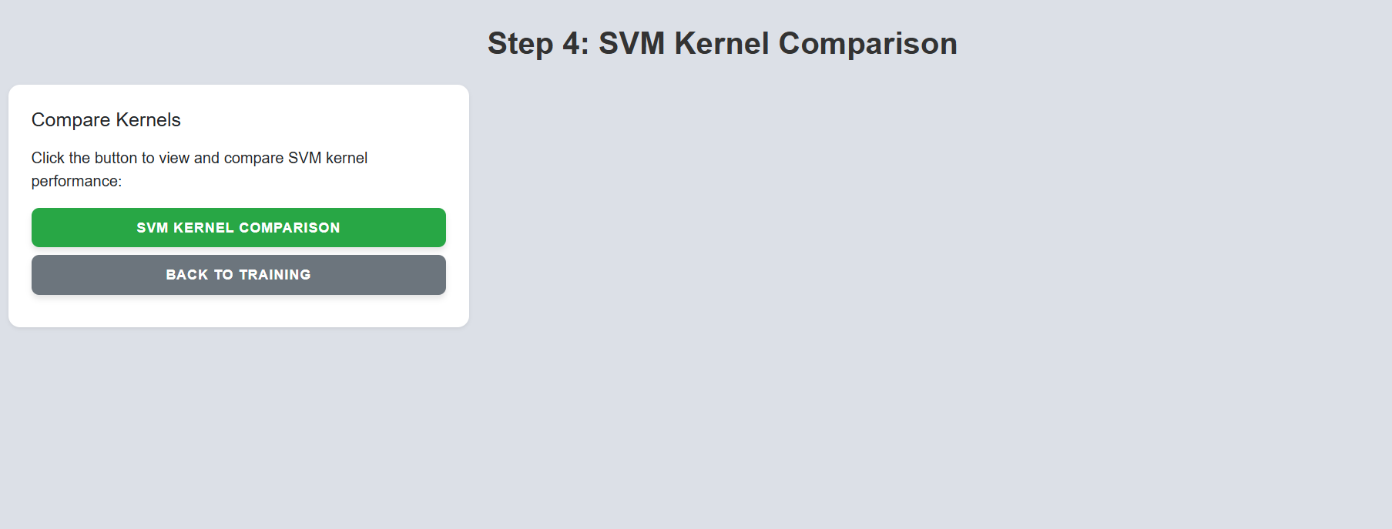This screenshot has width=1392, height=529.
Task: Click the word 'Comparison' in the page title
Action: [867, 43]
